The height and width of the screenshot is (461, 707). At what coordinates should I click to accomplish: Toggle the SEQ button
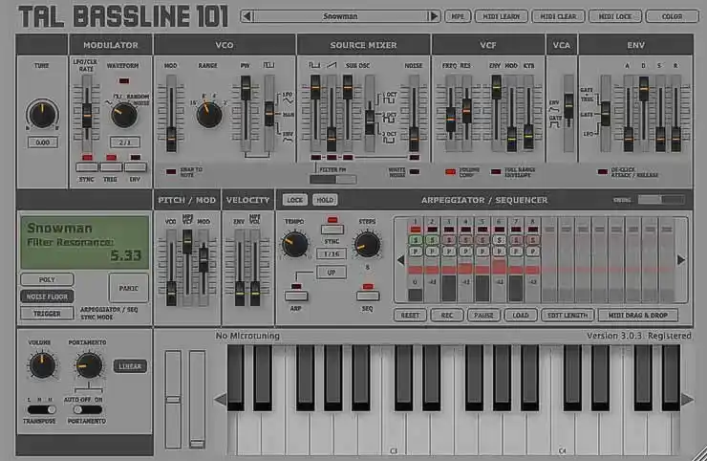368,296
